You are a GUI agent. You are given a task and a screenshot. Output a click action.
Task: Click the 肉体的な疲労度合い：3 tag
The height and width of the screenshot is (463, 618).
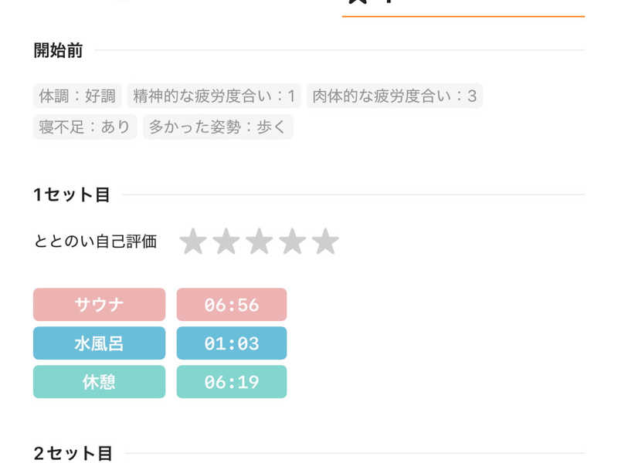395,96
